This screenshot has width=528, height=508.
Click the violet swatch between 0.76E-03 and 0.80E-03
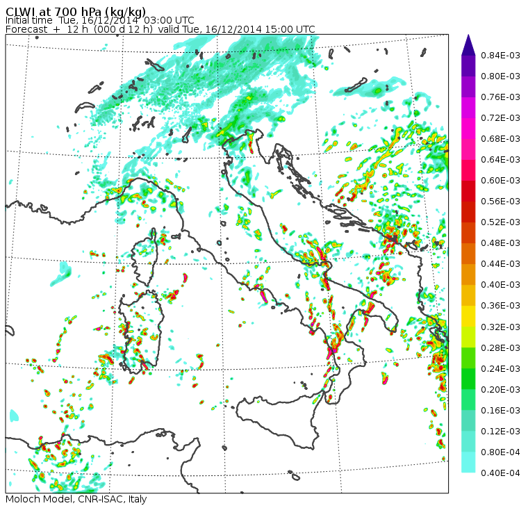click(468, 87)
